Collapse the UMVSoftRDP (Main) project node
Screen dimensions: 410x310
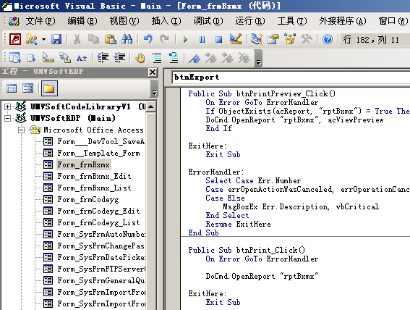click(7, 118)
